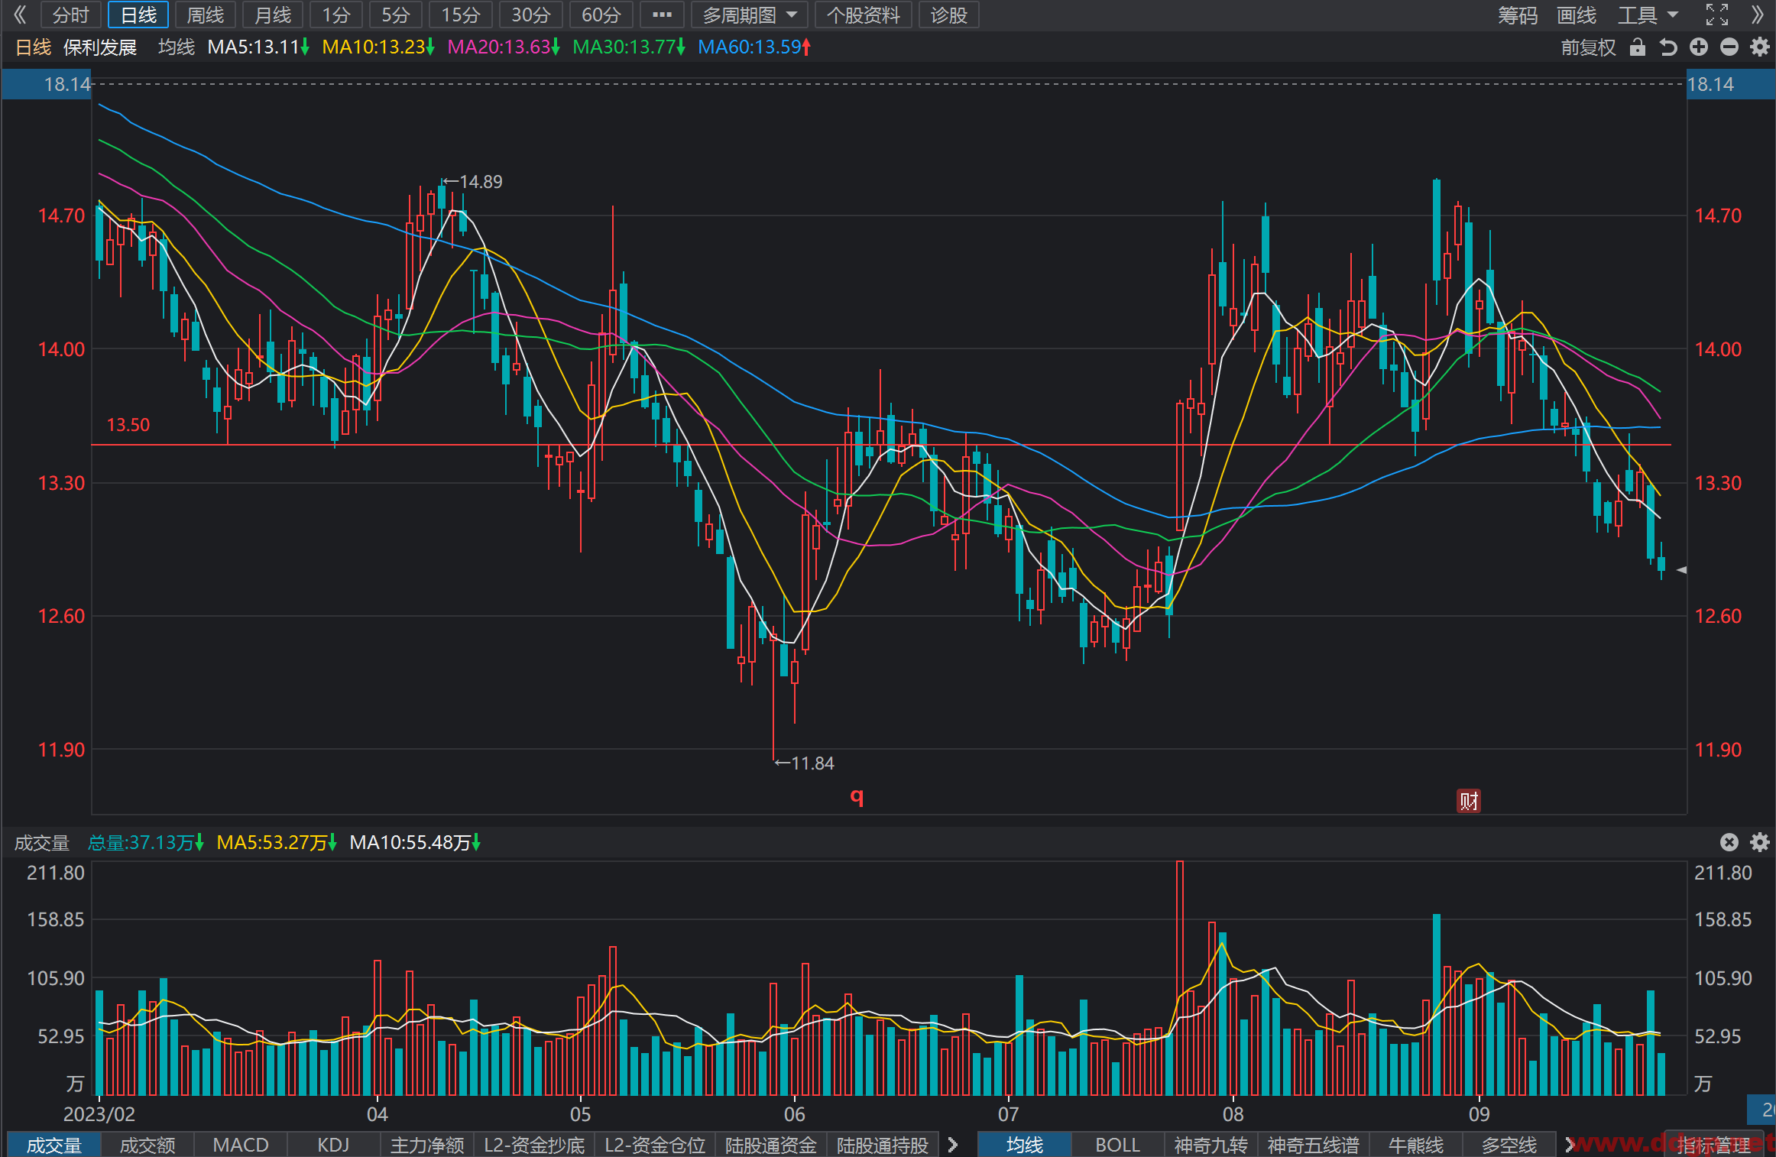
Task: Switch to 周线 weekly chart
Action: pos(206,15)
